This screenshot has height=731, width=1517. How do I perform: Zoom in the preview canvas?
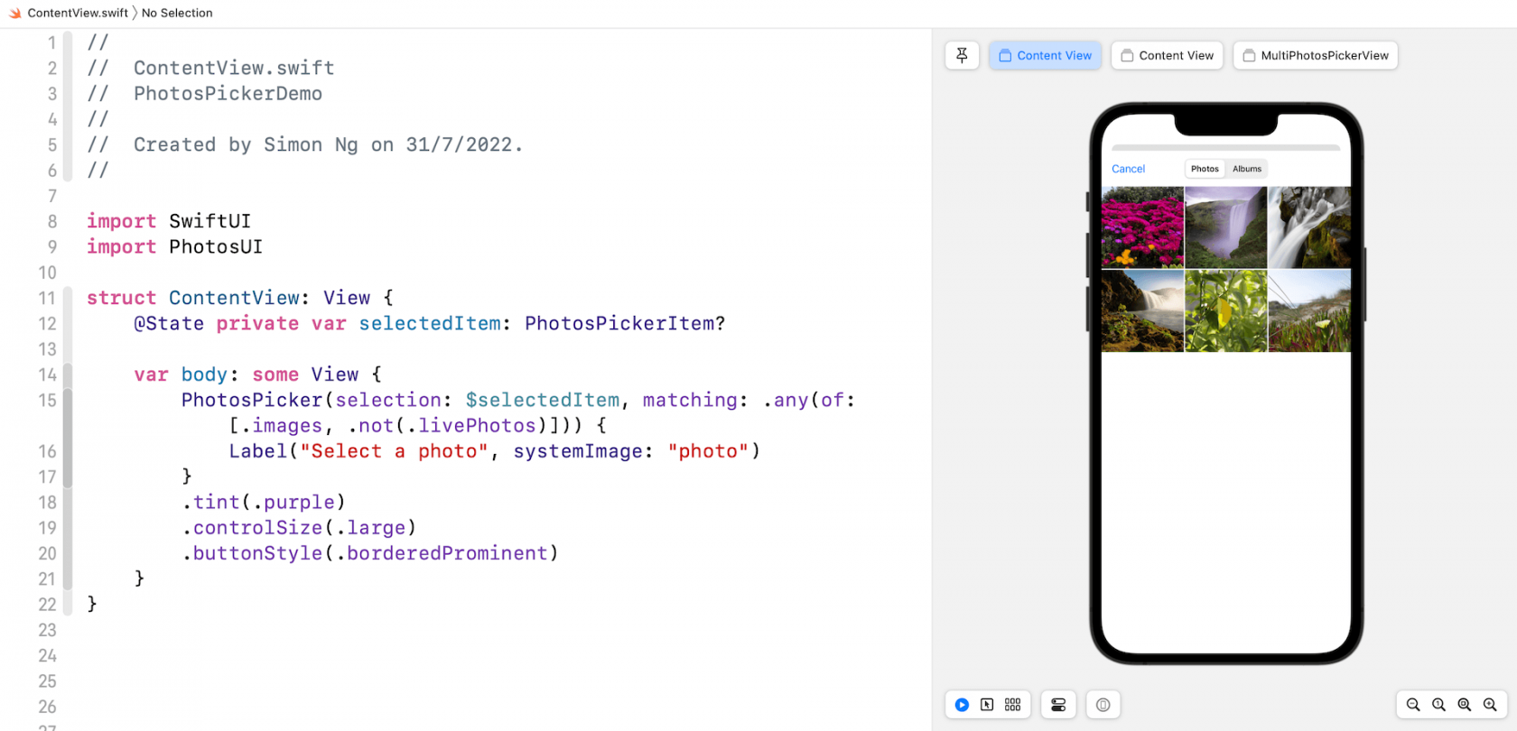pos(1490,705)
